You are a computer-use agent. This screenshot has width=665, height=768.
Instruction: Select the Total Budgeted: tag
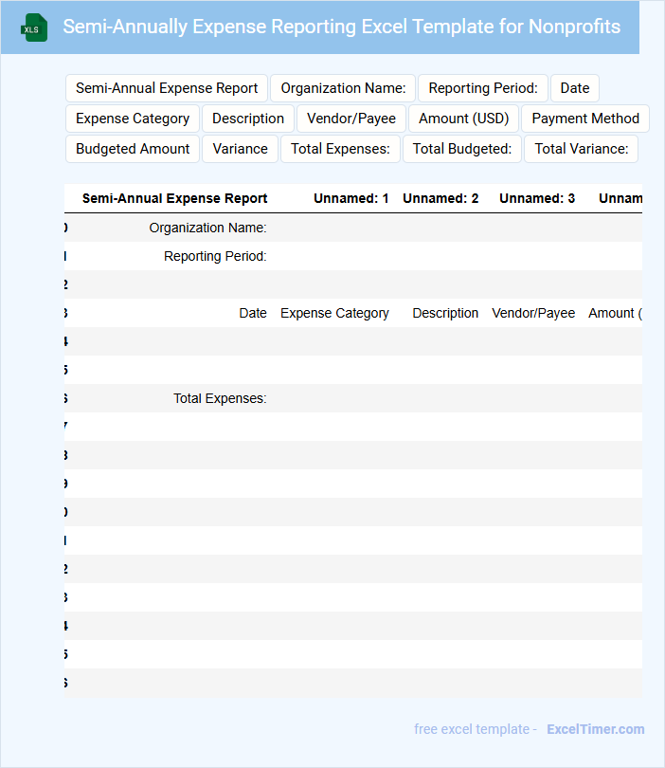(462, 149)
